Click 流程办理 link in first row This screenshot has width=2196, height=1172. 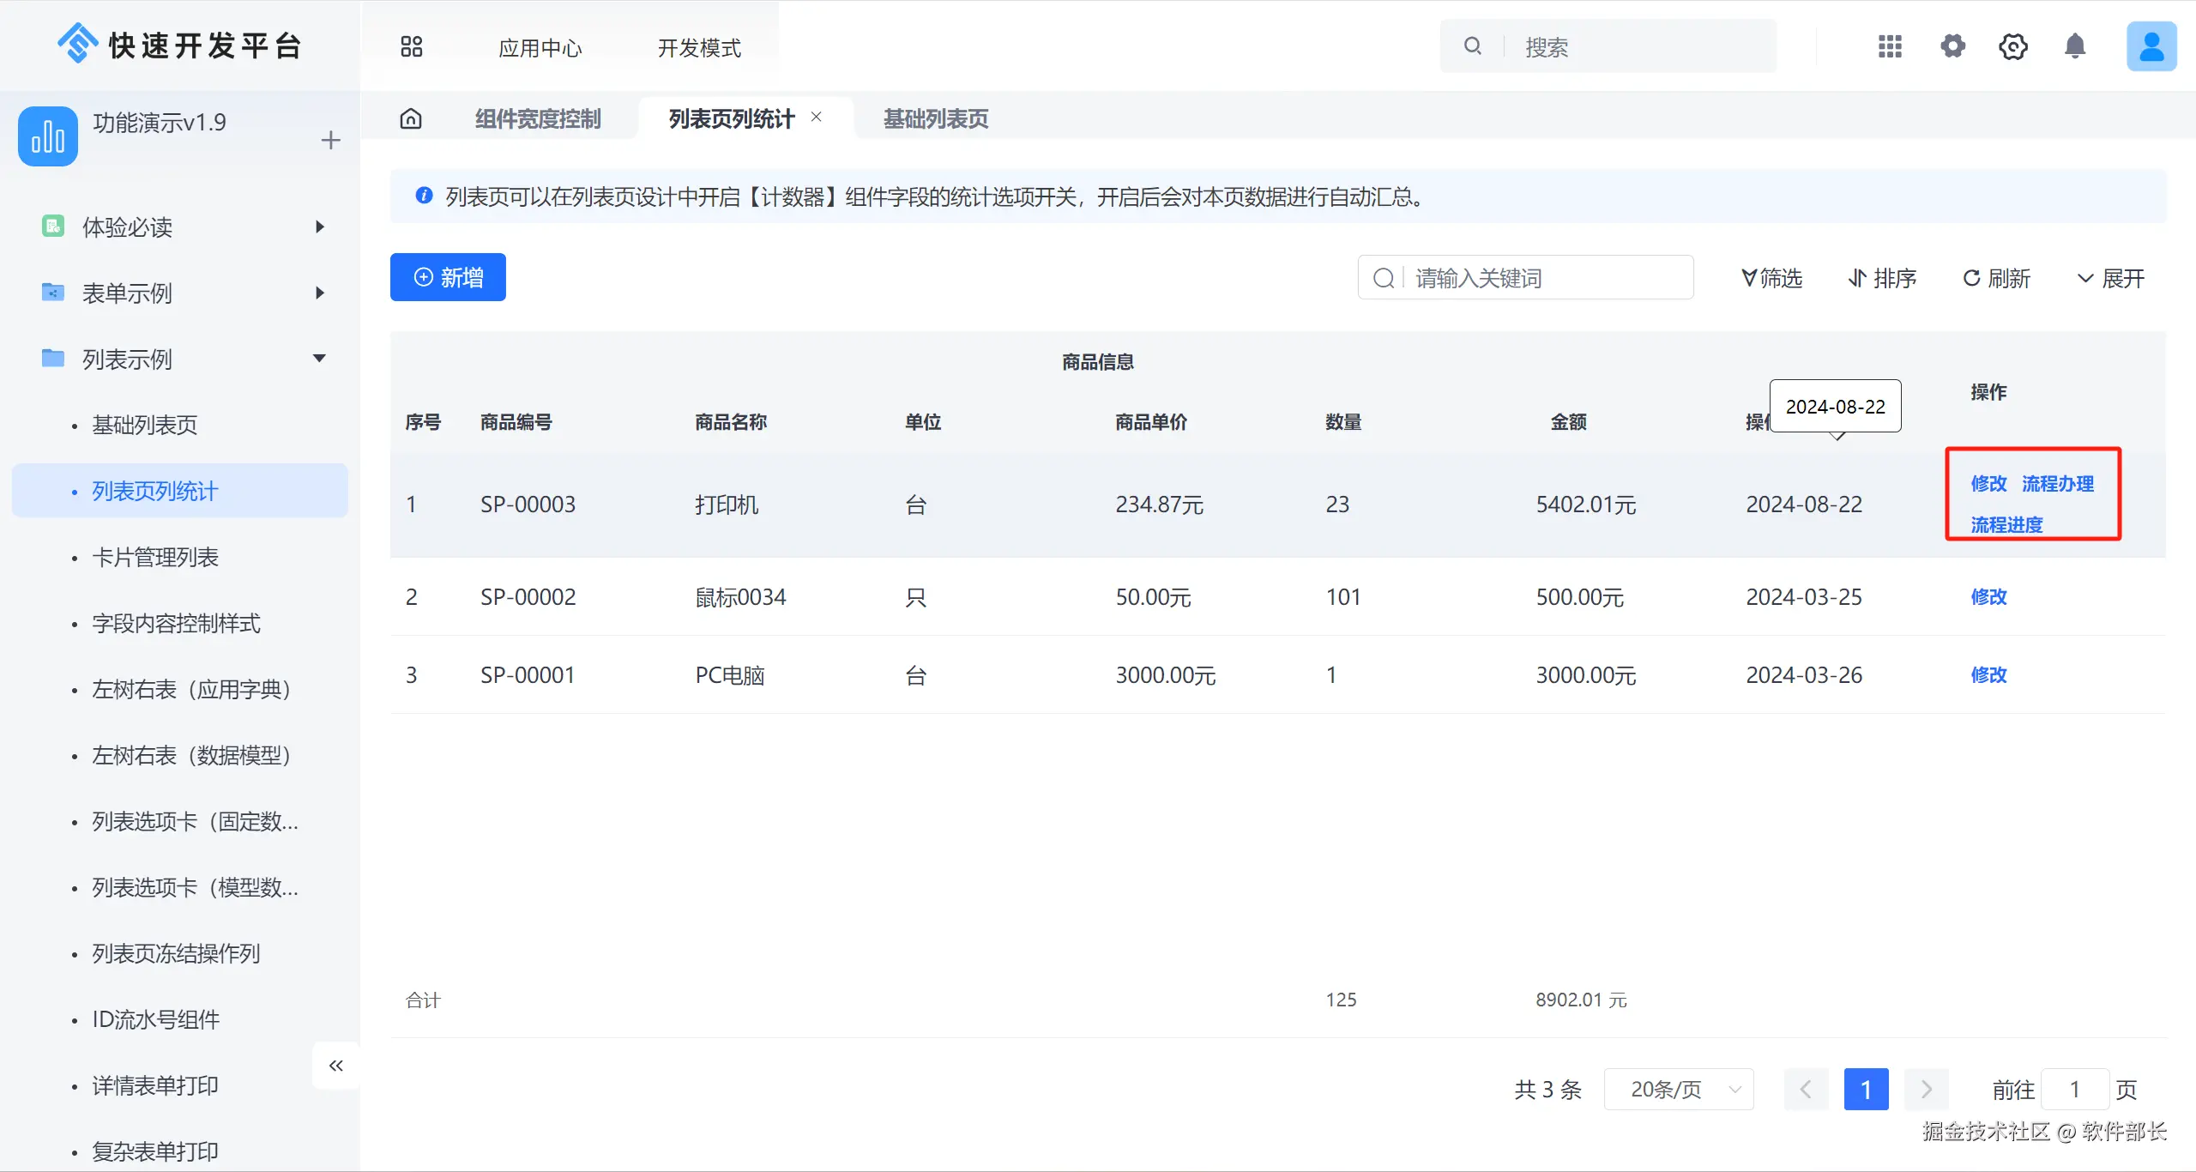2057,484
